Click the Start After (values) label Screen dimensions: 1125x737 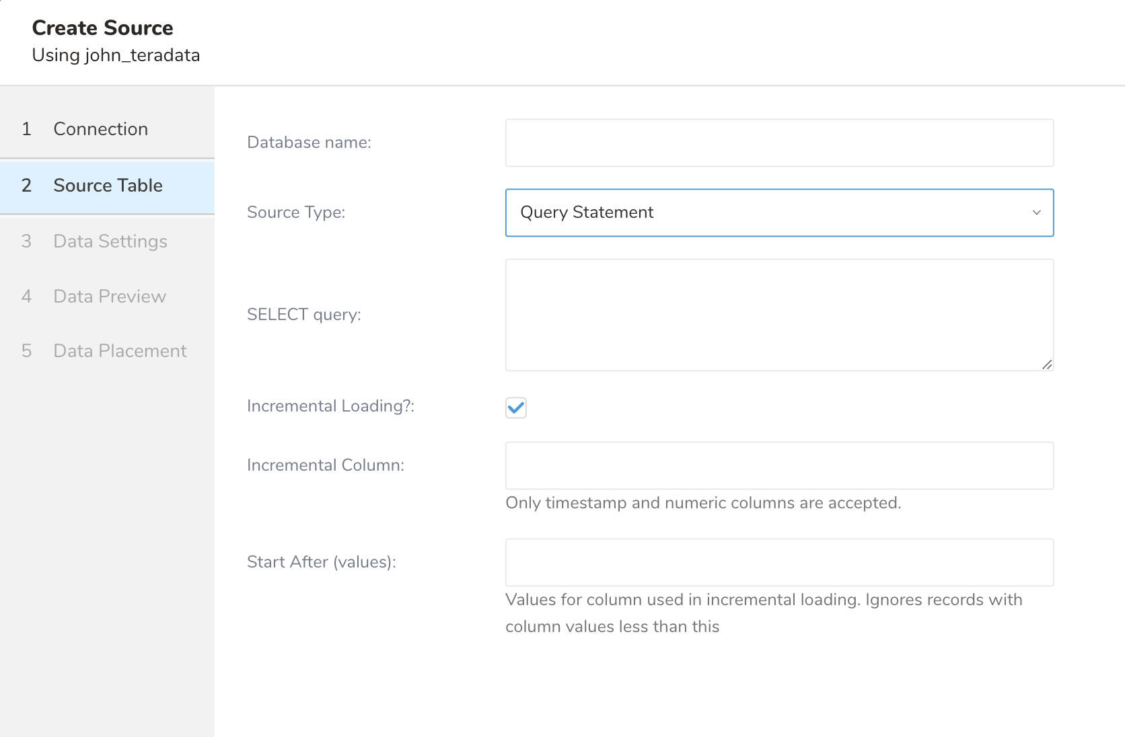(322, 562)
